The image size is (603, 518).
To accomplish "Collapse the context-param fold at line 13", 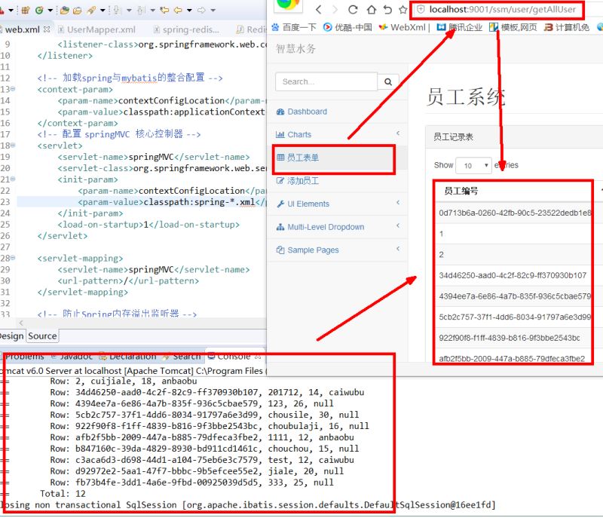I will pyautogui.click(x=13, y=89).
